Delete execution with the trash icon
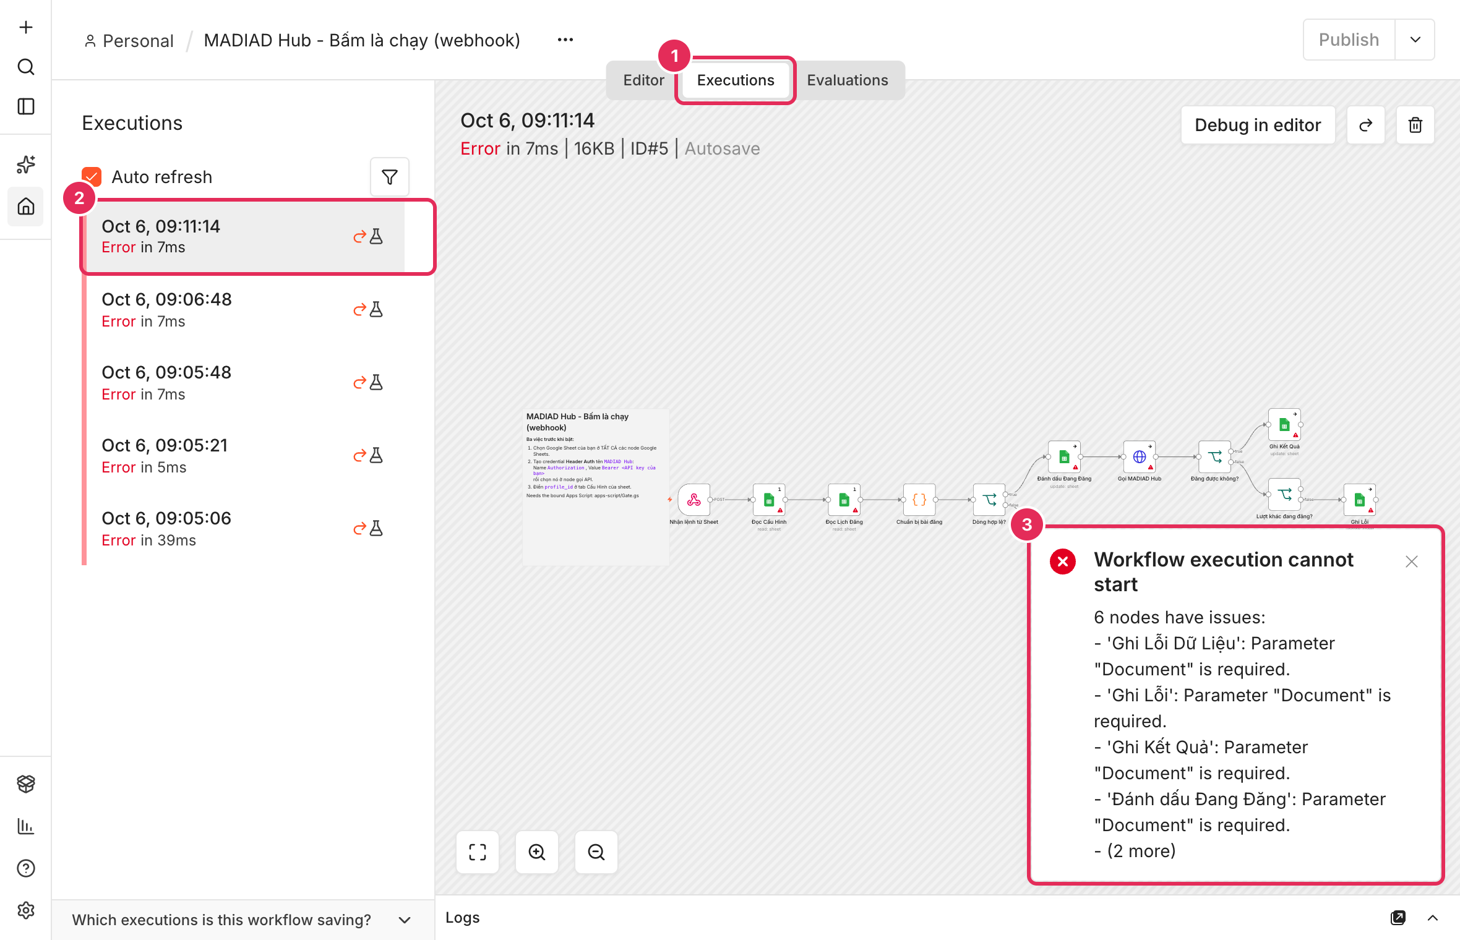This screenshot has width=1460, height=940. [x=1415, y=125]
